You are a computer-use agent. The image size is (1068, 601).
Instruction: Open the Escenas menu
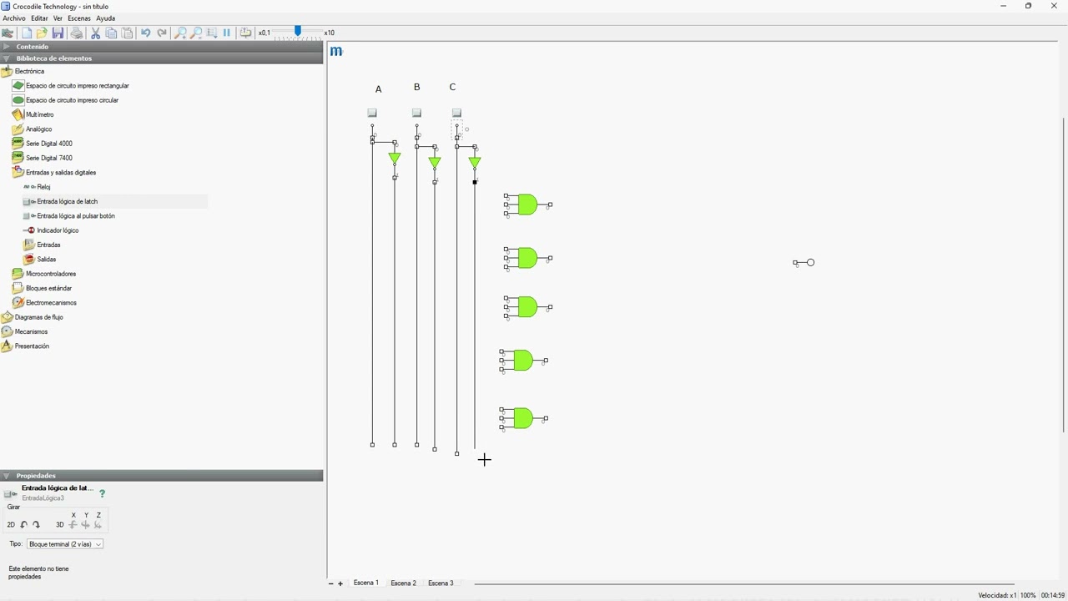click(x=78, y=18)
